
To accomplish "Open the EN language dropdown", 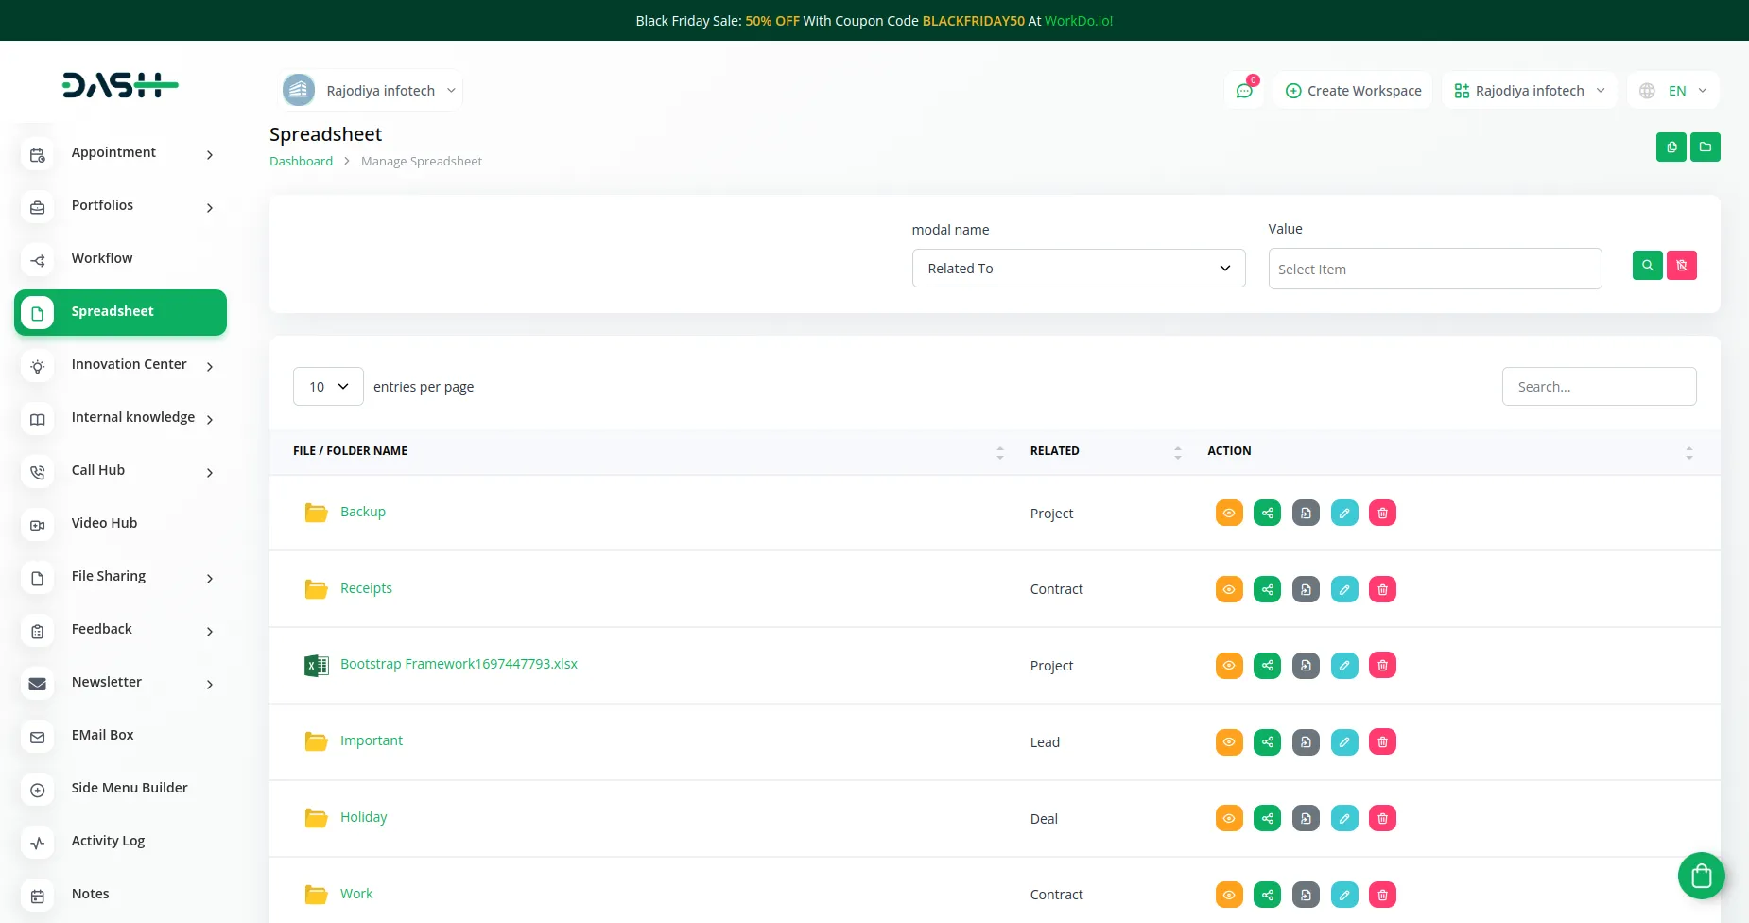I will click(x=1673, y=91).
